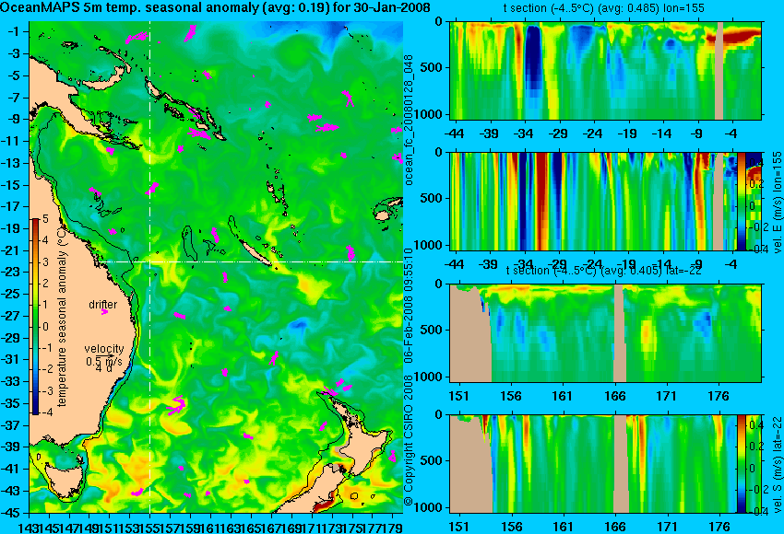Click the '-4' tick on temperature color bar

pos(45,412)
